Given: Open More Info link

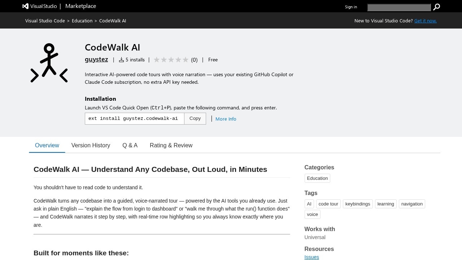Looking at the screenshot, I should [226, 119].
